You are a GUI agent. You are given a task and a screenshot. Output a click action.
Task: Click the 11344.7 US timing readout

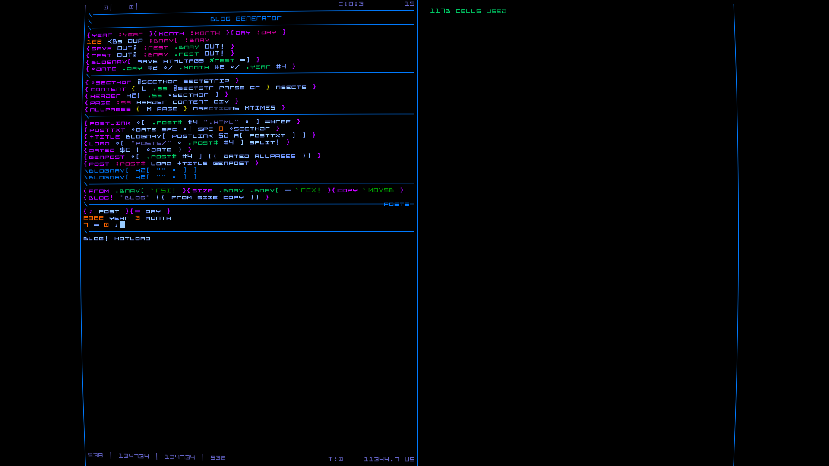(x=389, y=459)
